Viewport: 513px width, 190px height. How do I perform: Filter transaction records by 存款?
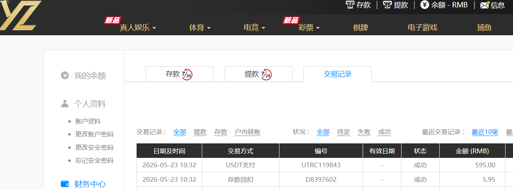tap(221, 132)
